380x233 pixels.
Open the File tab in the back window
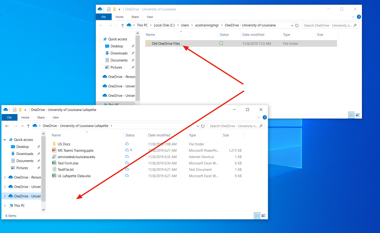104,17
